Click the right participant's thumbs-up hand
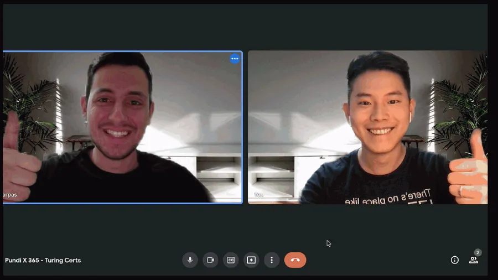 pyautogui.click(x=469, y=166)
